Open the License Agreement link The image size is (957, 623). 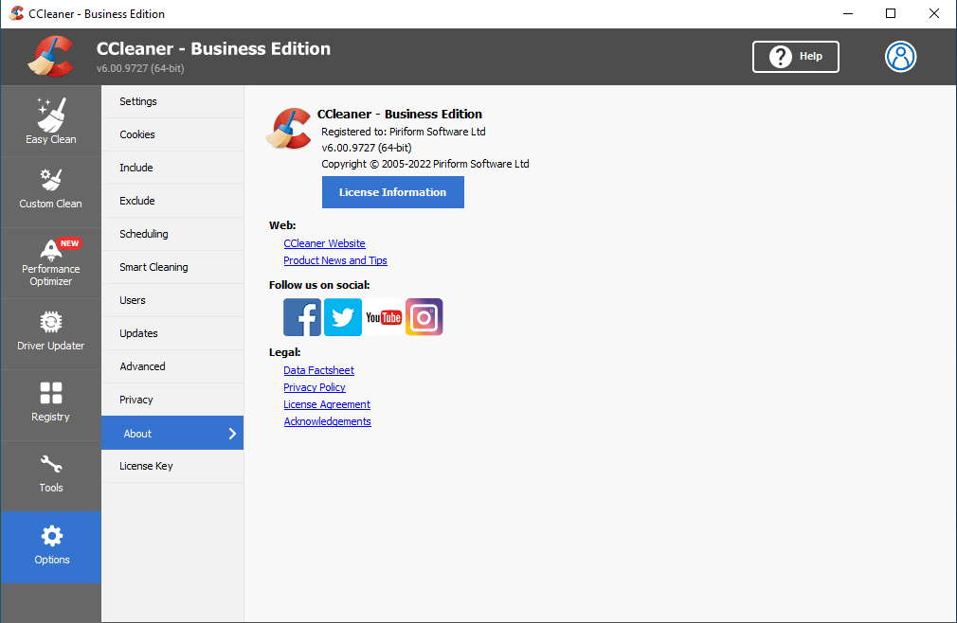(327, 404)
